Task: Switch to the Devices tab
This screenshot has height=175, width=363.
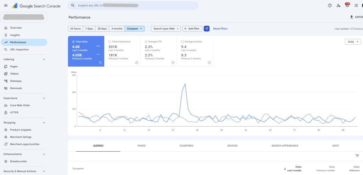Action: 232,146
